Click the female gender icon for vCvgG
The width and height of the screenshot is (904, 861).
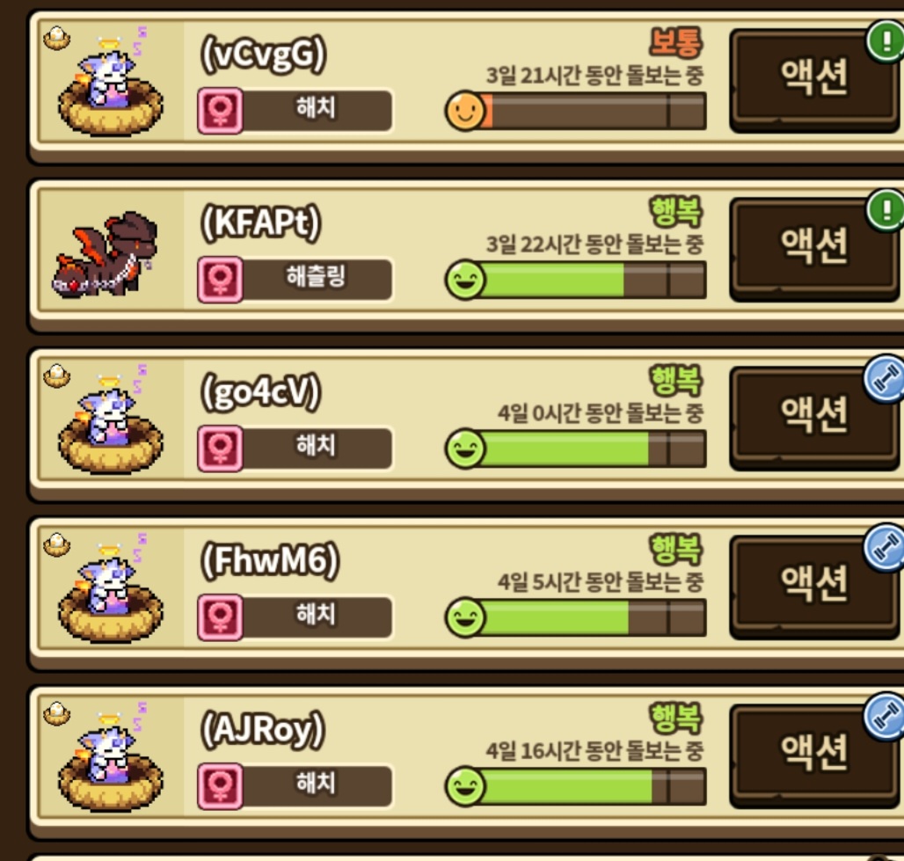click(x=220, y=111)
